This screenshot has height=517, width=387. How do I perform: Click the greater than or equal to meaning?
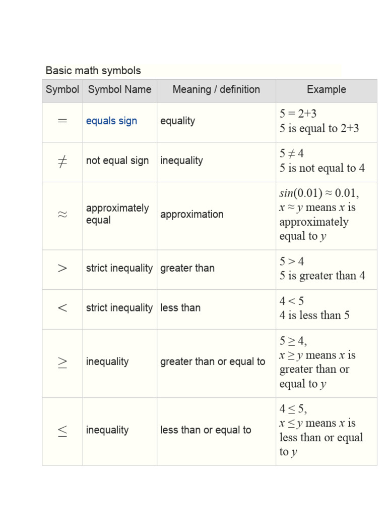[x=212, y=362]
